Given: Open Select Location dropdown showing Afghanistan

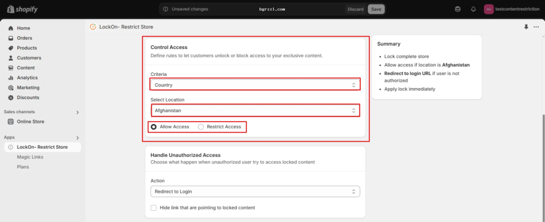Looking at the screenshot, I should click(255, 110).
